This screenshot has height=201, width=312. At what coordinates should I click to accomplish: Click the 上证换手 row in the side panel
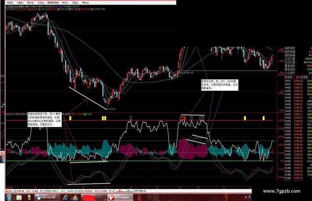pyautogui.click(x=298, y=73)
